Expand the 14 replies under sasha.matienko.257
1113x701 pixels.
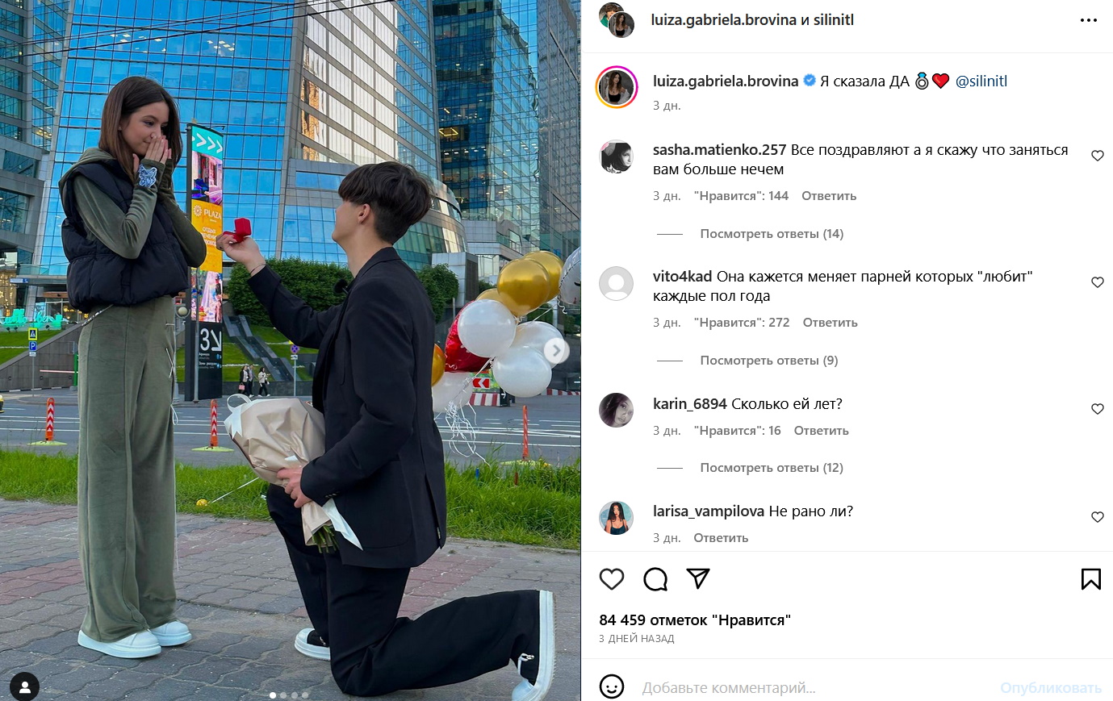[x=772, y=234]
